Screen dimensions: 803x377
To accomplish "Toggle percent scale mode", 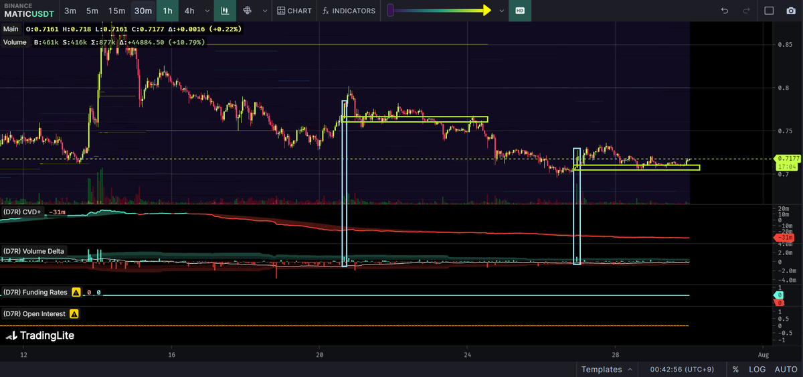I will tap(735, 369).
